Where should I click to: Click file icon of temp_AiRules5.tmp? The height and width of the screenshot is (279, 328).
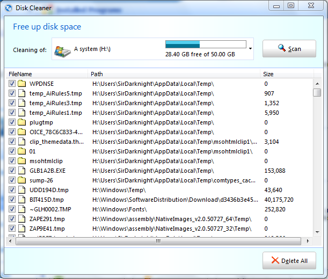(22, 93)
